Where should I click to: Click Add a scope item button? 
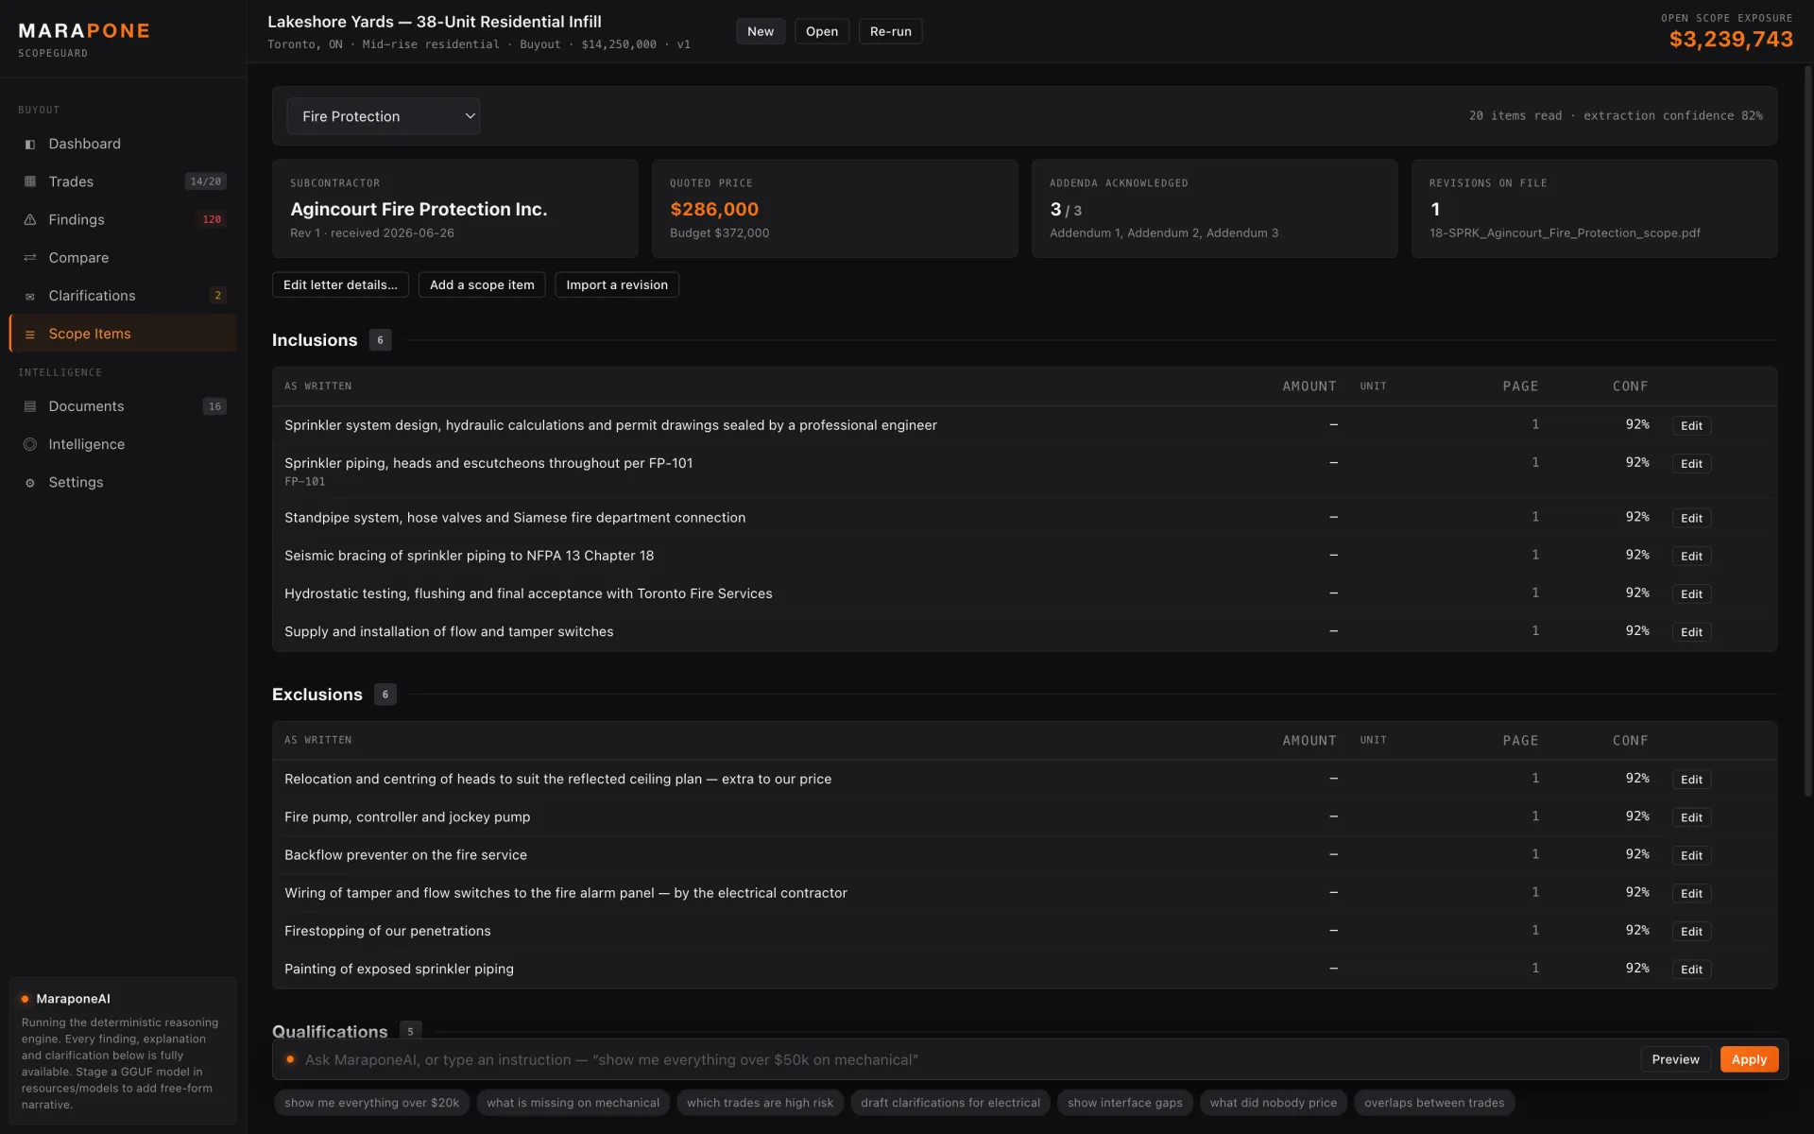(x=482, y=284)
